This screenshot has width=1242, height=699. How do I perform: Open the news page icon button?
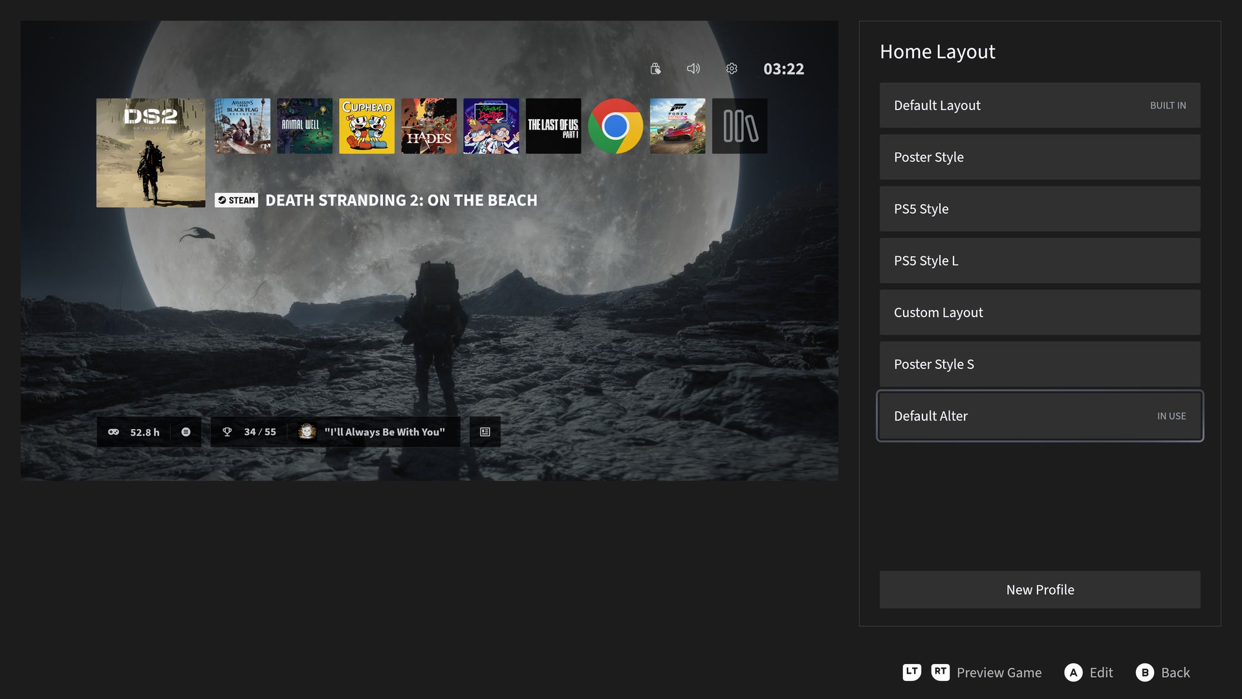click(485, 432)
